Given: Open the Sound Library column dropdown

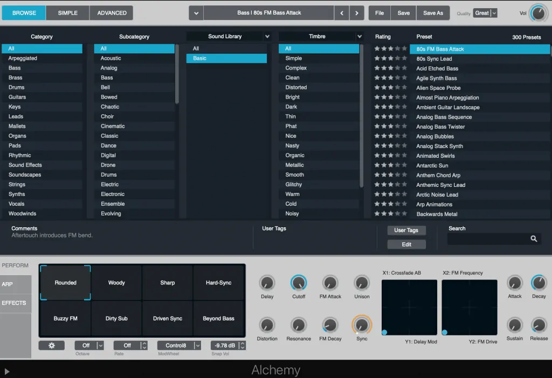Looking at the screenshot, I should (267, 36).
